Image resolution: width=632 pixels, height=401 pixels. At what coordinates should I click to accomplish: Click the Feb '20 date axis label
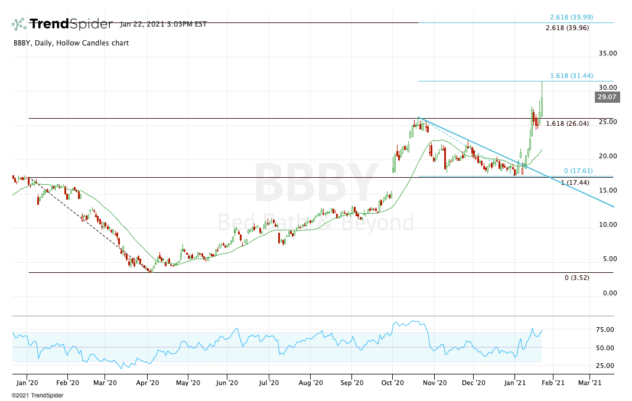[67, 383]
